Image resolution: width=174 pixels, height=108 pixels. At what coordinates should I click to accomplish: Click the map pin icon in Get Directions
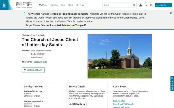(x=24, y=70)
